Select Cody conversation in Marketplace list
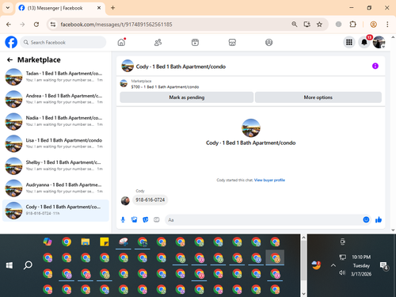This screenshot has width=396, height=297. coord(55,211)
